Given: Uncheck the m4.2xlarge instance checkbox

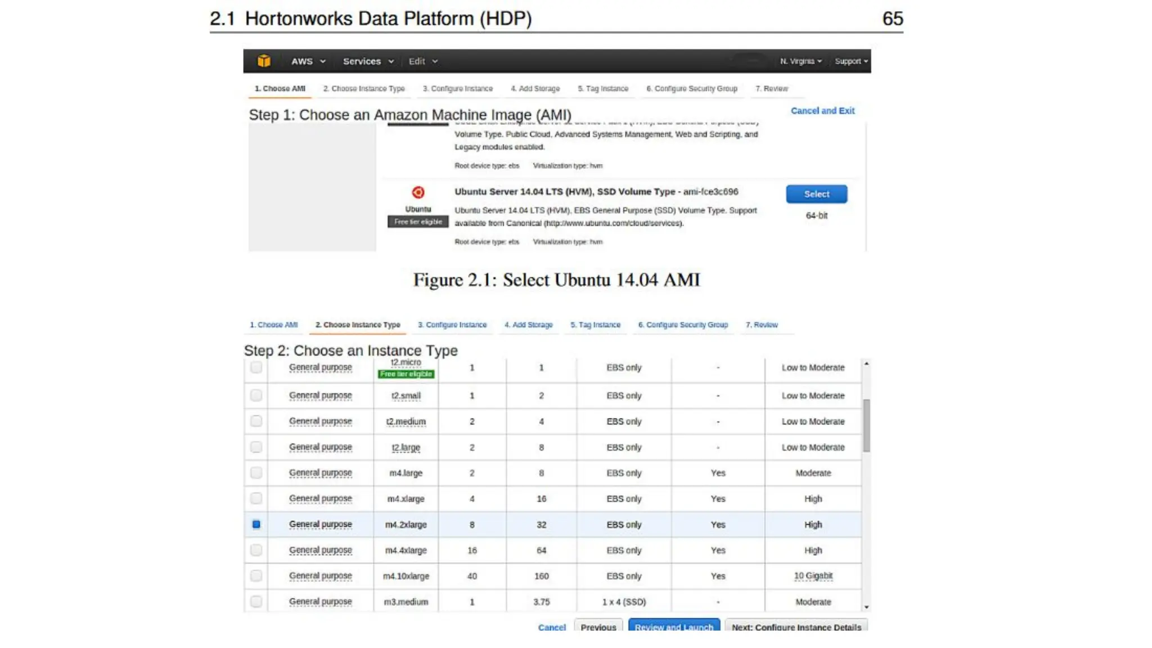Looking at the screenshot, I should (x=256, y=524).
